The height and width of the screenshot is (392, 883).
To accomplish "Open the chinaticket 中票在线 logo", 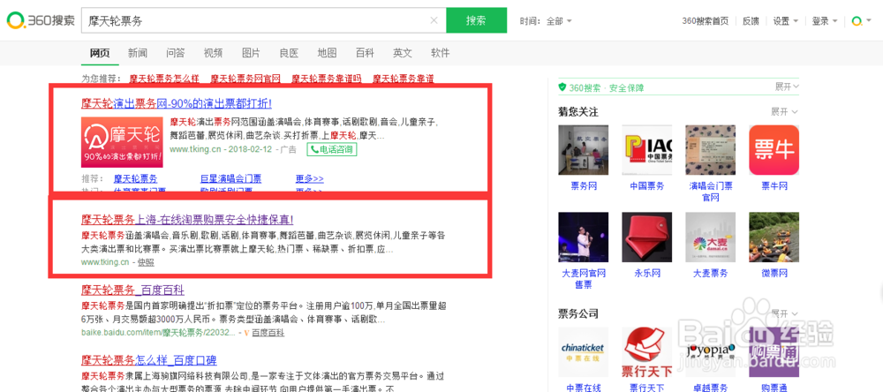I will 583,352.
